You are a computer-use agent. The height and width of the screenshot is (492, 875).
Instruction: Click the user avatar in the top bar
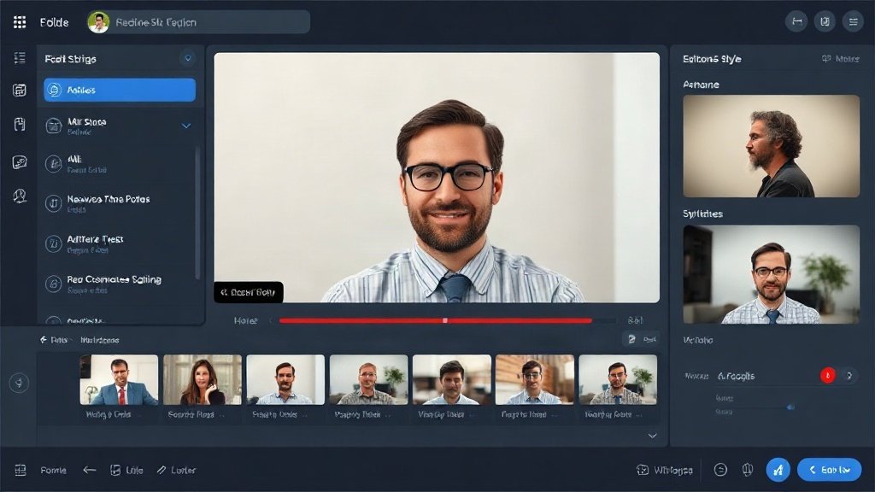[x=98, y=22]
